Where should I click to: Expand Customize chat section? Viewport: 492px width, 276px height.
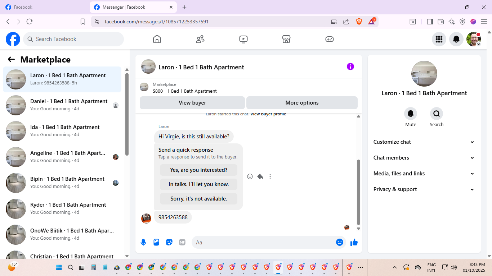tap(424, 142)
